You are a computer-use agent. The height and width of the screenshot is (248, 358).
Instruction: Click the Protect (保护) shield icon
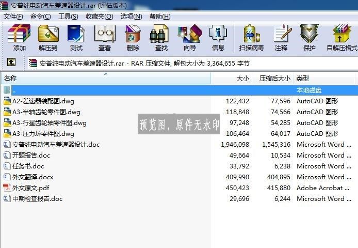[309, 34]
